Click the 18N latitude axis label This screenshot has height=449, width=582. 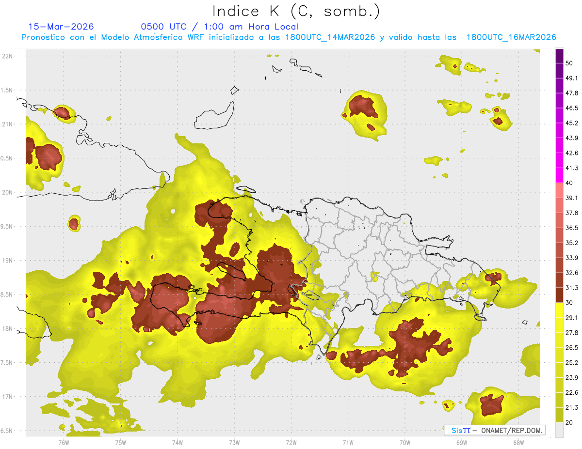coord(8,329)
